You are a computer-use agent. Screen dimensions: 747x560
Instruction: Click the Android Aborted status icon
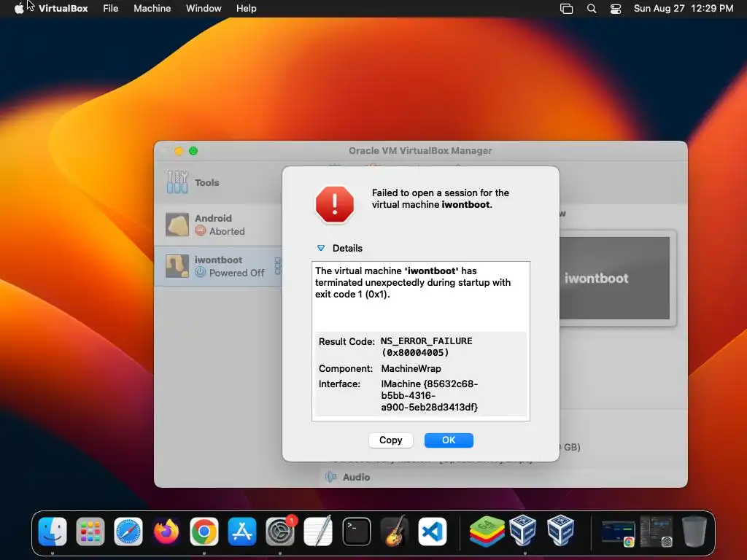click(x=201, y=231)
